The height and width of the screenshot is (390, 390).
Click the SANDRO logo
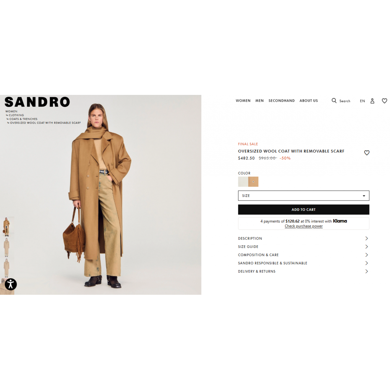click(37, 102)
